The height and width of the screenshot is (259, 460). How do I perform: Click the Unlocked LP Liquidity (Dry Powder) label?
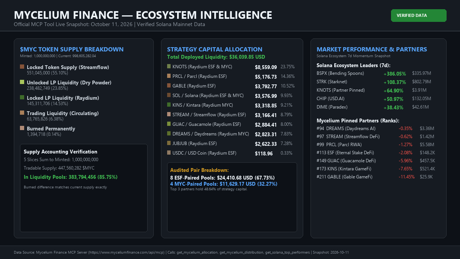click(69, 82)
